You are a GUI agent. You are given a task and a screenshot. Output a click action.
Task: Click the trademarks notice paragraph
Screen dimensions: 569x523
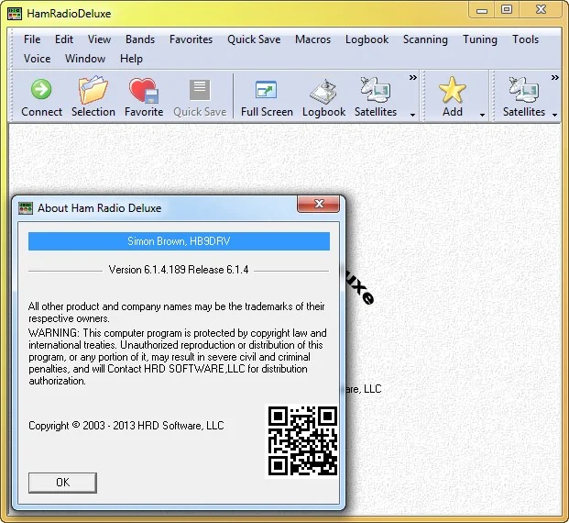tap(176, 312)
